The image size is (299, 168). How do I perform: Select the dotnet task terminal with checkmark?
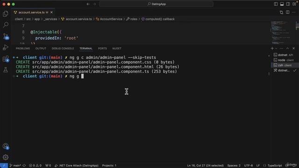click(285, 70)
